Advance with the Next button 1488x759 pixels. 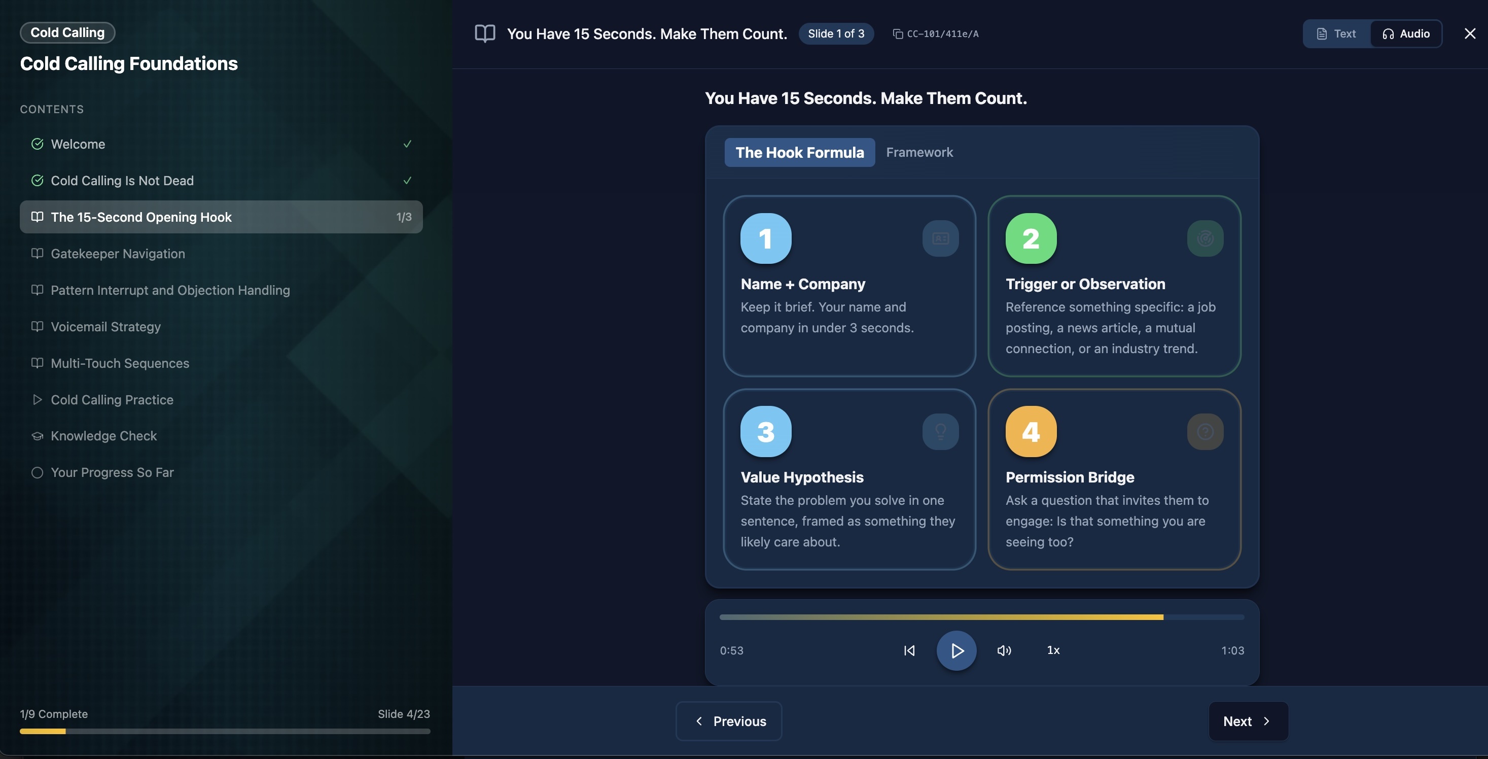click(1248, 721)
